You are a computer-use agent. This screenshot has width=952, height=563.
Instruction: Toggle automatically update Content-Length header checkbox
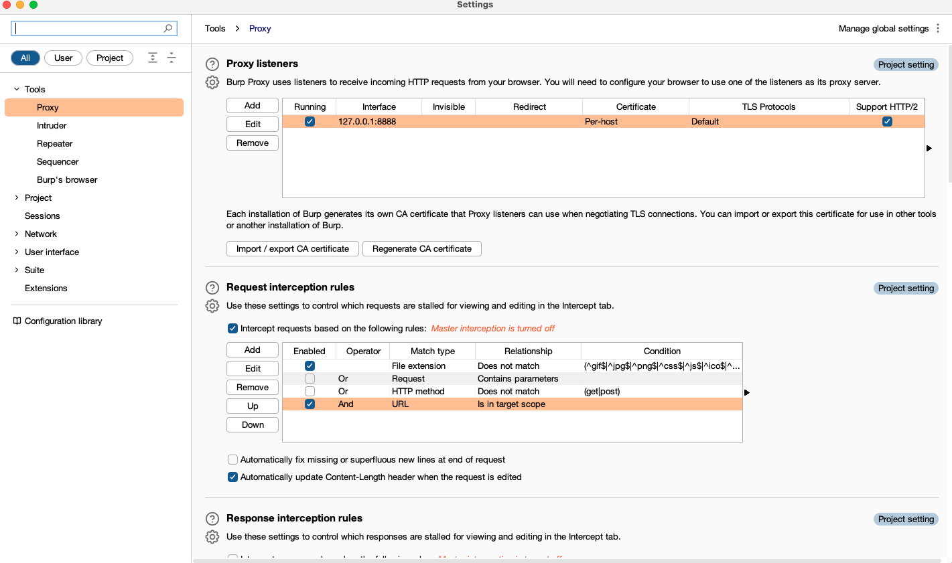[232, 477]
